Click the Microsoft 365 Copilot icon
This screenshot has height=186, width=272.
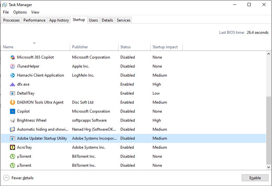pyautogui.click(x=13, y=57)
